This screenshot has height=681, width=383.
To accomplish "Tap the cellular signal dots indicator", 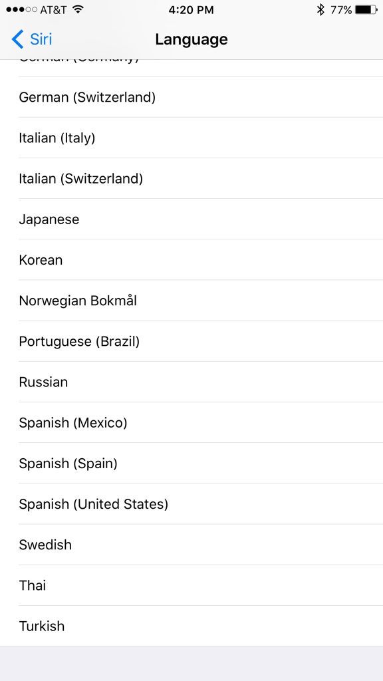I will (x=22, y=9).
